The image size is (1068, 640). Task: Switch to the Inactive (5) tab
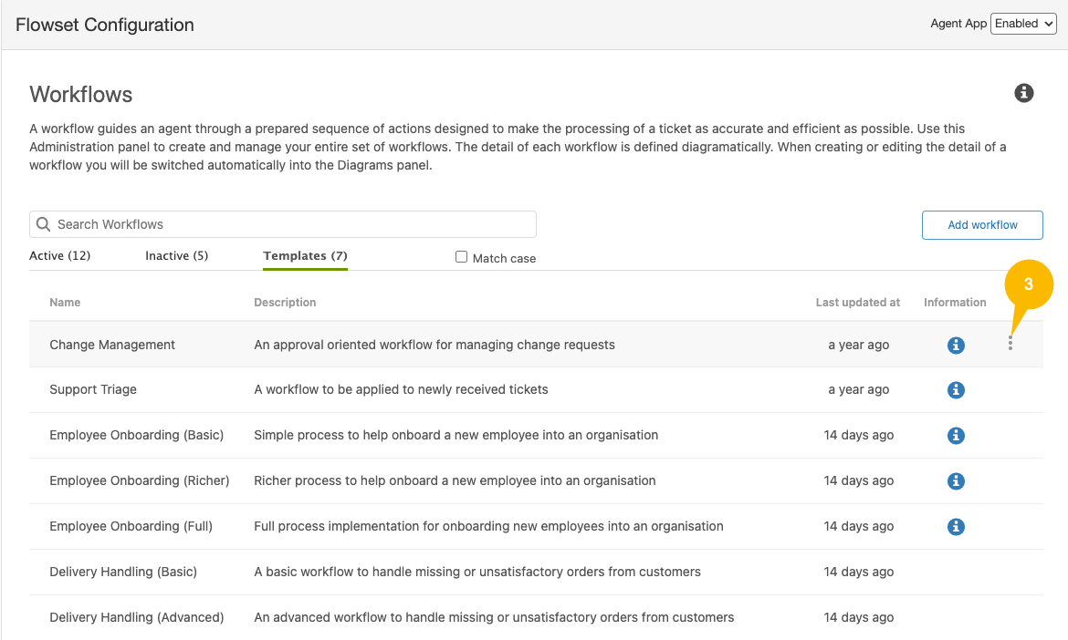tap(176, 256)
